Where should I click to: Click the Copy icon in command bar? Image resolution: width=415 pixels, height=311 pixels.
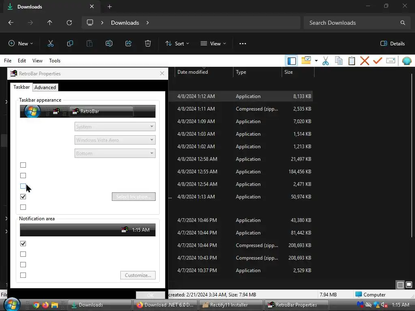point(70,44)
